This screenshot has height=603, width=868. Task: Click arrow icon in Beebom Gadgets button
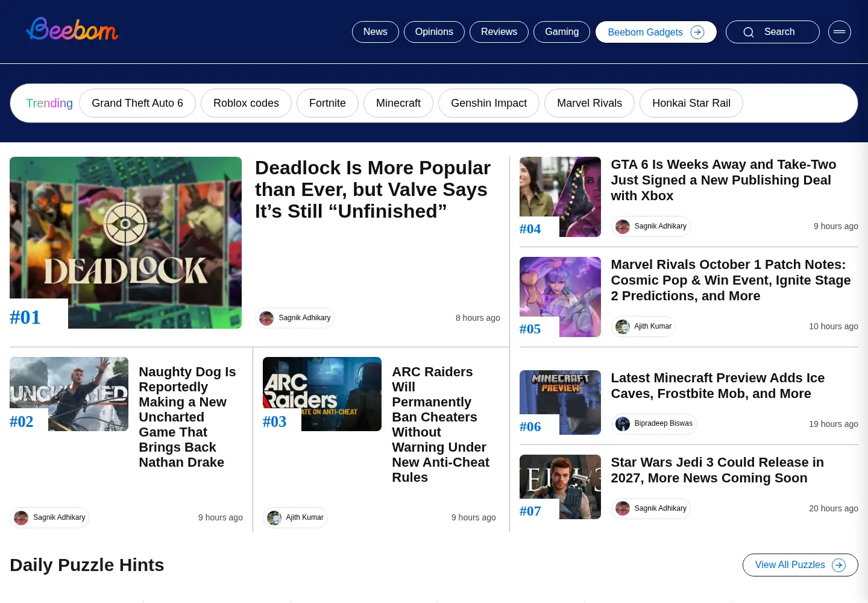(x=697, y=32)
